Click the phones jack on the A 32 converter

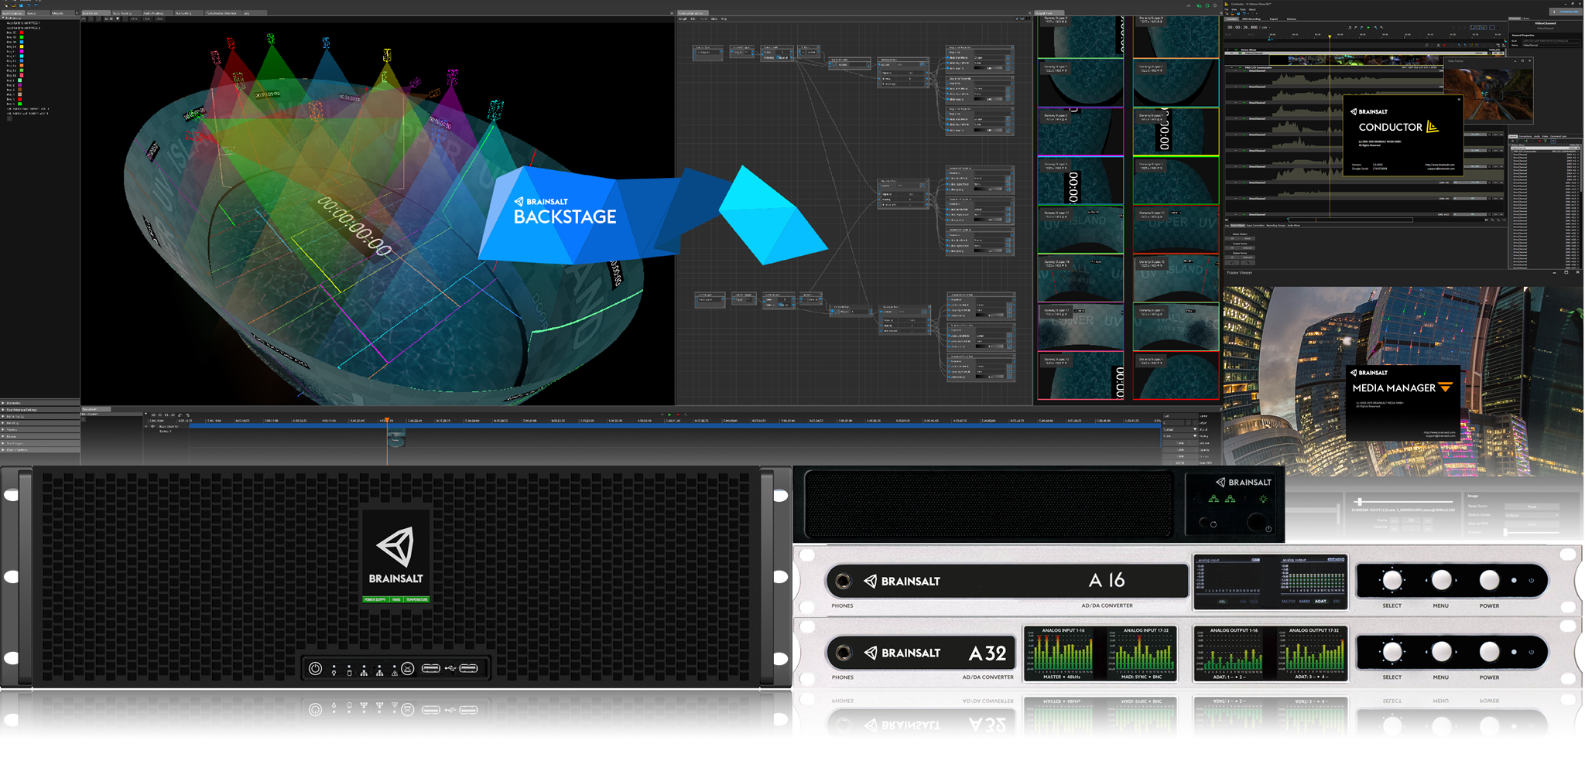[844, 653]
